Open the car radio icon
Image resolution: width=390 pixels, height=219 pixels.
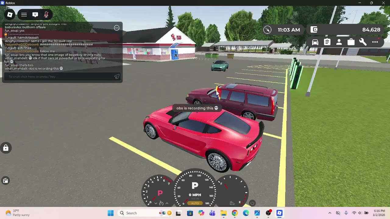[x=5, y=181]
